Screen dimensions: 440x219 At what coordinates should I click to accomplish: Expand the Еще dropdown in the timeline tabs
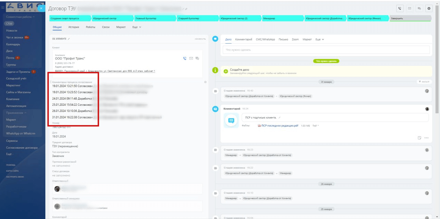[319, 39]
